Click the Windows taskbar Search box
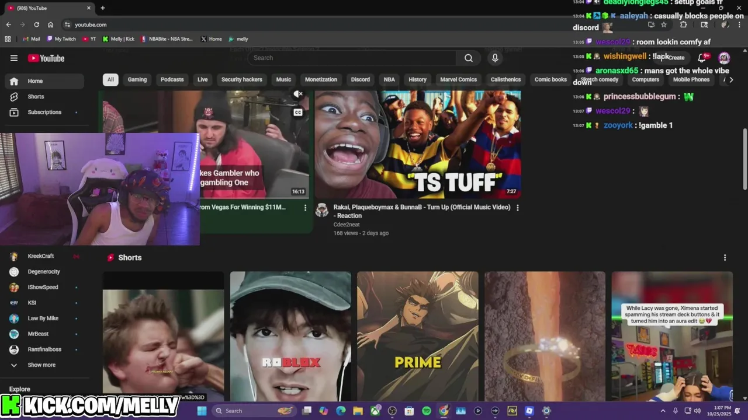 [x=254, y=411]
